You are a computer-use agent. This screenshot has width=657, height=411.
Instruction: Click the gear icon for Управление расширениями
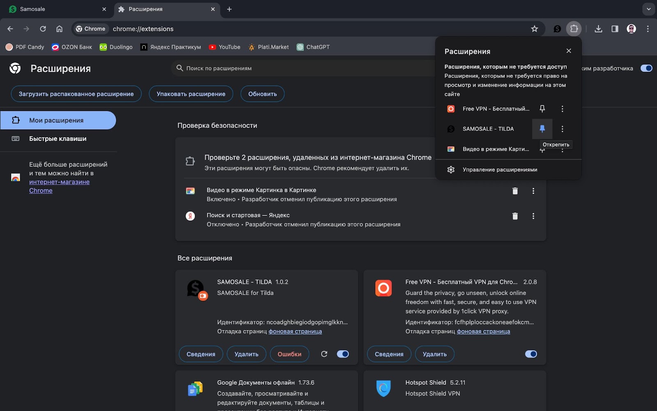pyautogui.click(x=451, y=169)
